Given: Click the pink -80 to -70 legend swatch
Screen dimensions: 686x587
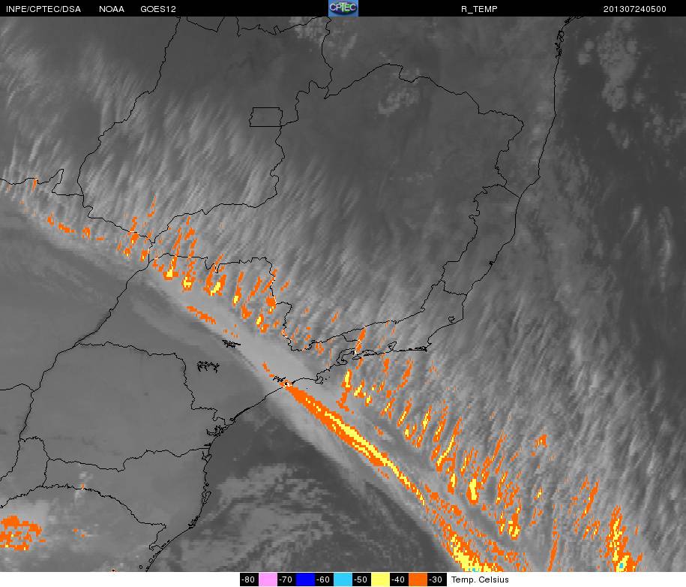Looking at the screenshot, I should pos(268,579).
